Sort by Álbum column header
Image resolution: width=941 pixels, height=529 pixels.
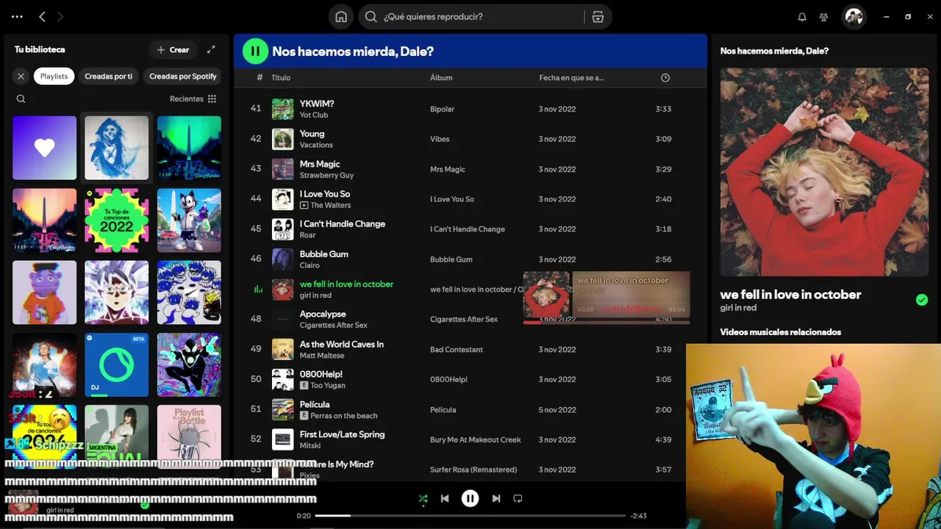click(441, 77)
